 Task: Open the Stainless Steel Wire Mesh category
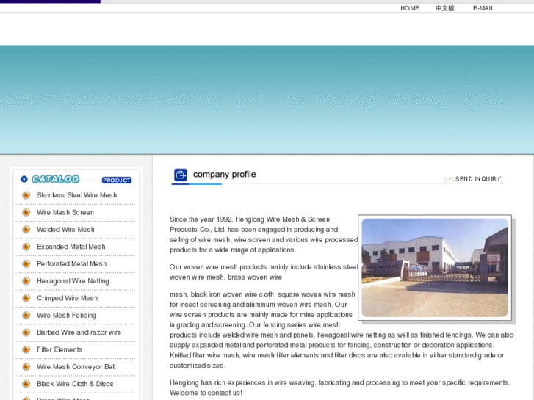(x=76, y=195)
